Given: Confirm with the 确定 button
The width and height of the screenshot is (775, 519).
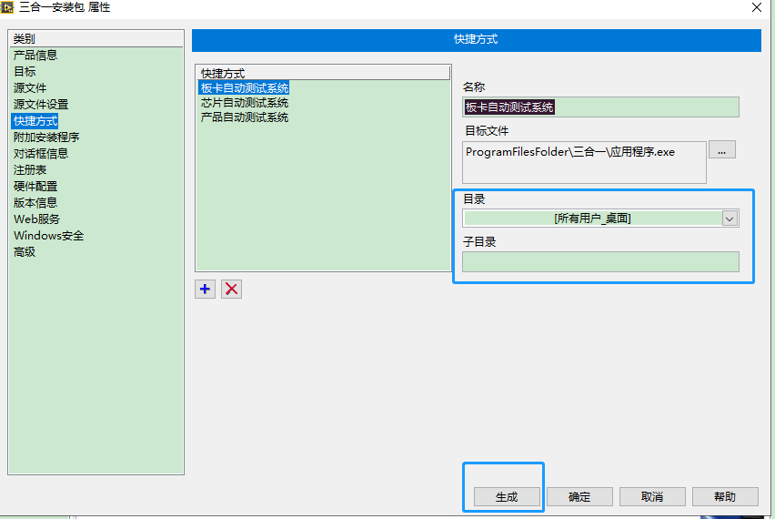Looking at the screenshot, I should coord(579,497).
